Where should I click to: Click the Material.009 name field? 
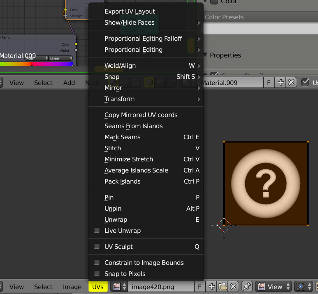tap(232, 83)
